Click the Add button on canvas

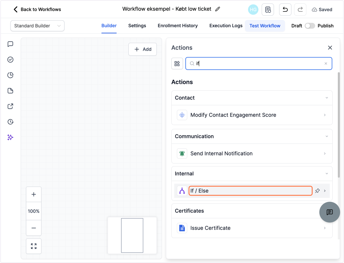pos(142,49)
